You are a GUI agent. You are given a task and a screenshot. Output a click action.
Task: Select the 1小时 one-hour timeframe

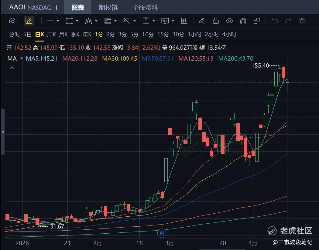point(194,34)
